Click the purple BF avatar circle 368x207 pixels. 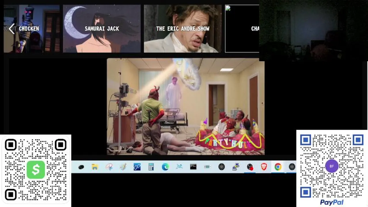point(332,166)
